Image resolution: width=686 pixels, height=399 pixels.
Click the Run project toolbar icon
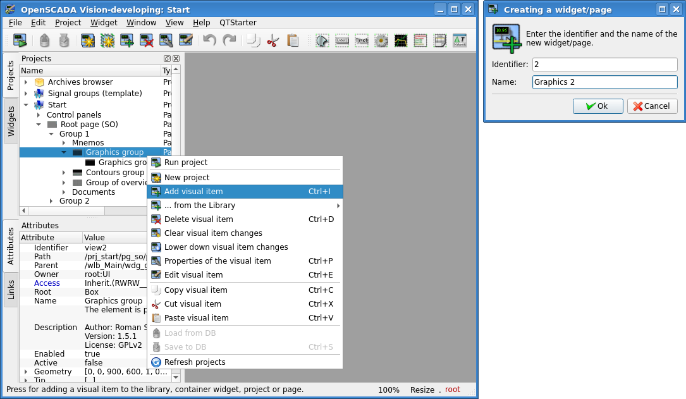20,41
